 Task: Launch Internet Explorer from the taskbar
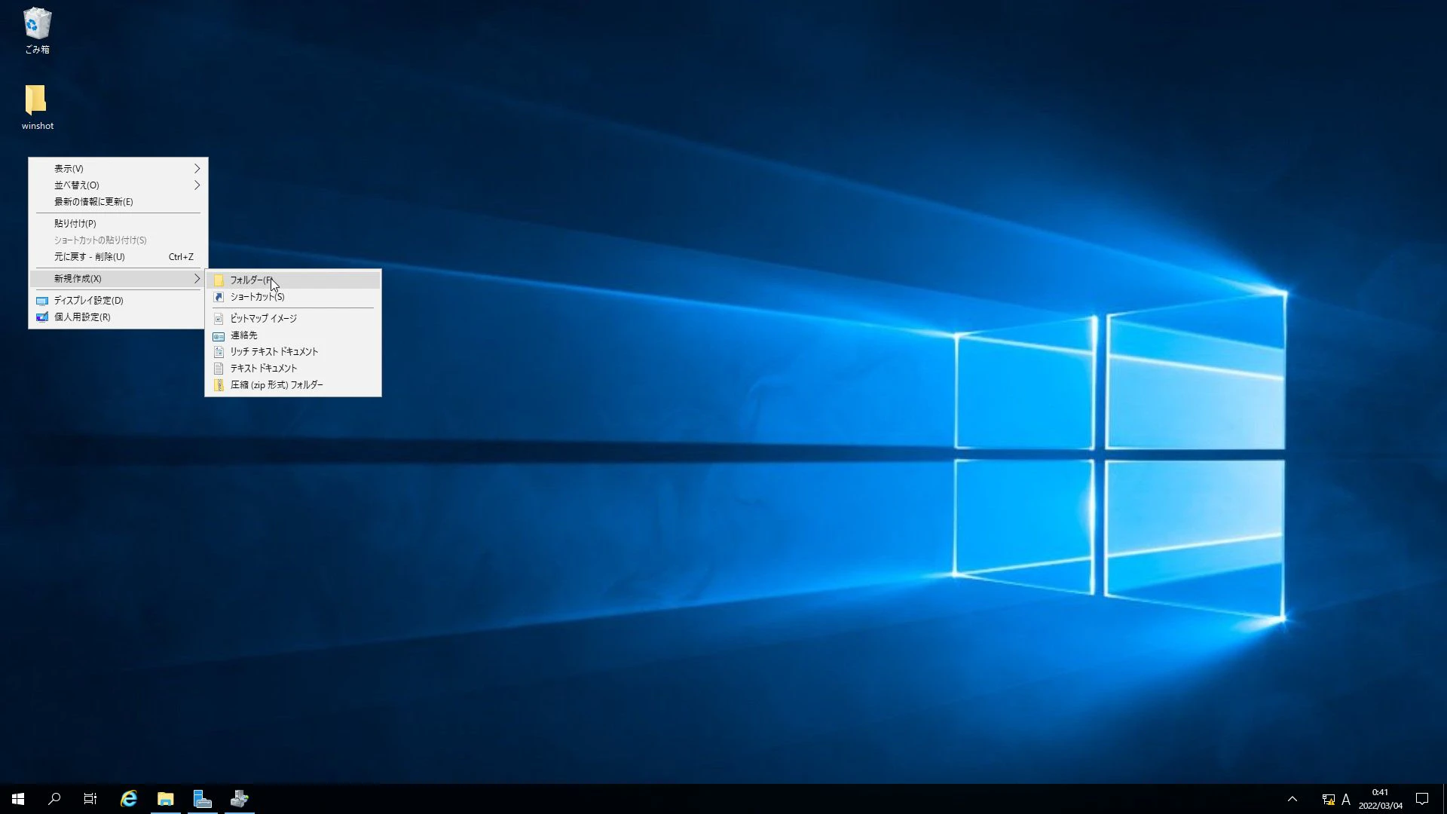coord(129,799)
